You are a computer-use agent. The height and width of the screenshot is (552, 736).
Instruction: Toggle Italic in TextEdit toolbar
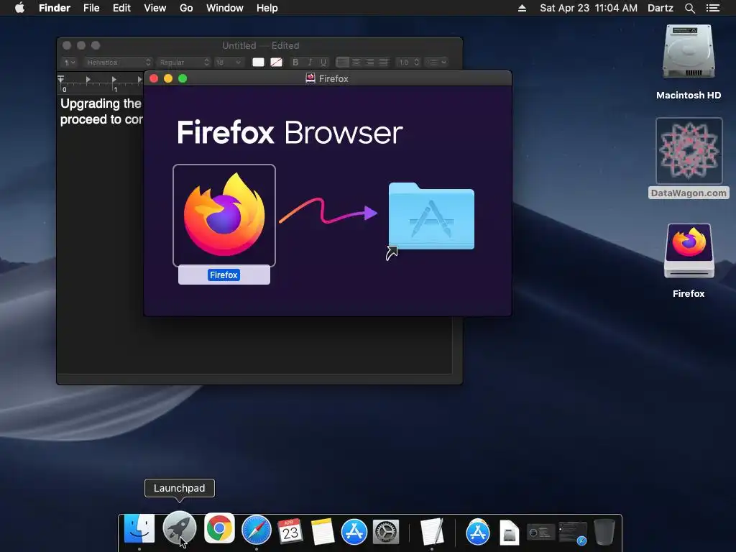click(309, 62)
